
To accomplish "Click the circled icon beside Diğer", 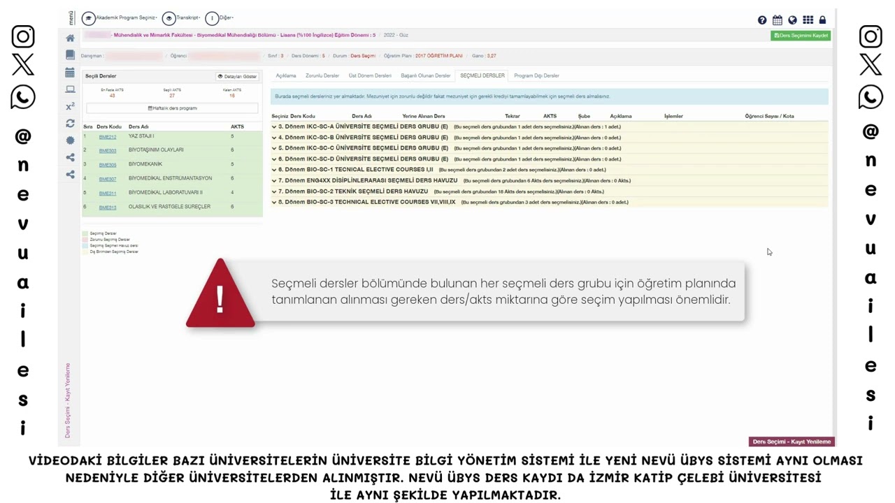I will [212, 19].
